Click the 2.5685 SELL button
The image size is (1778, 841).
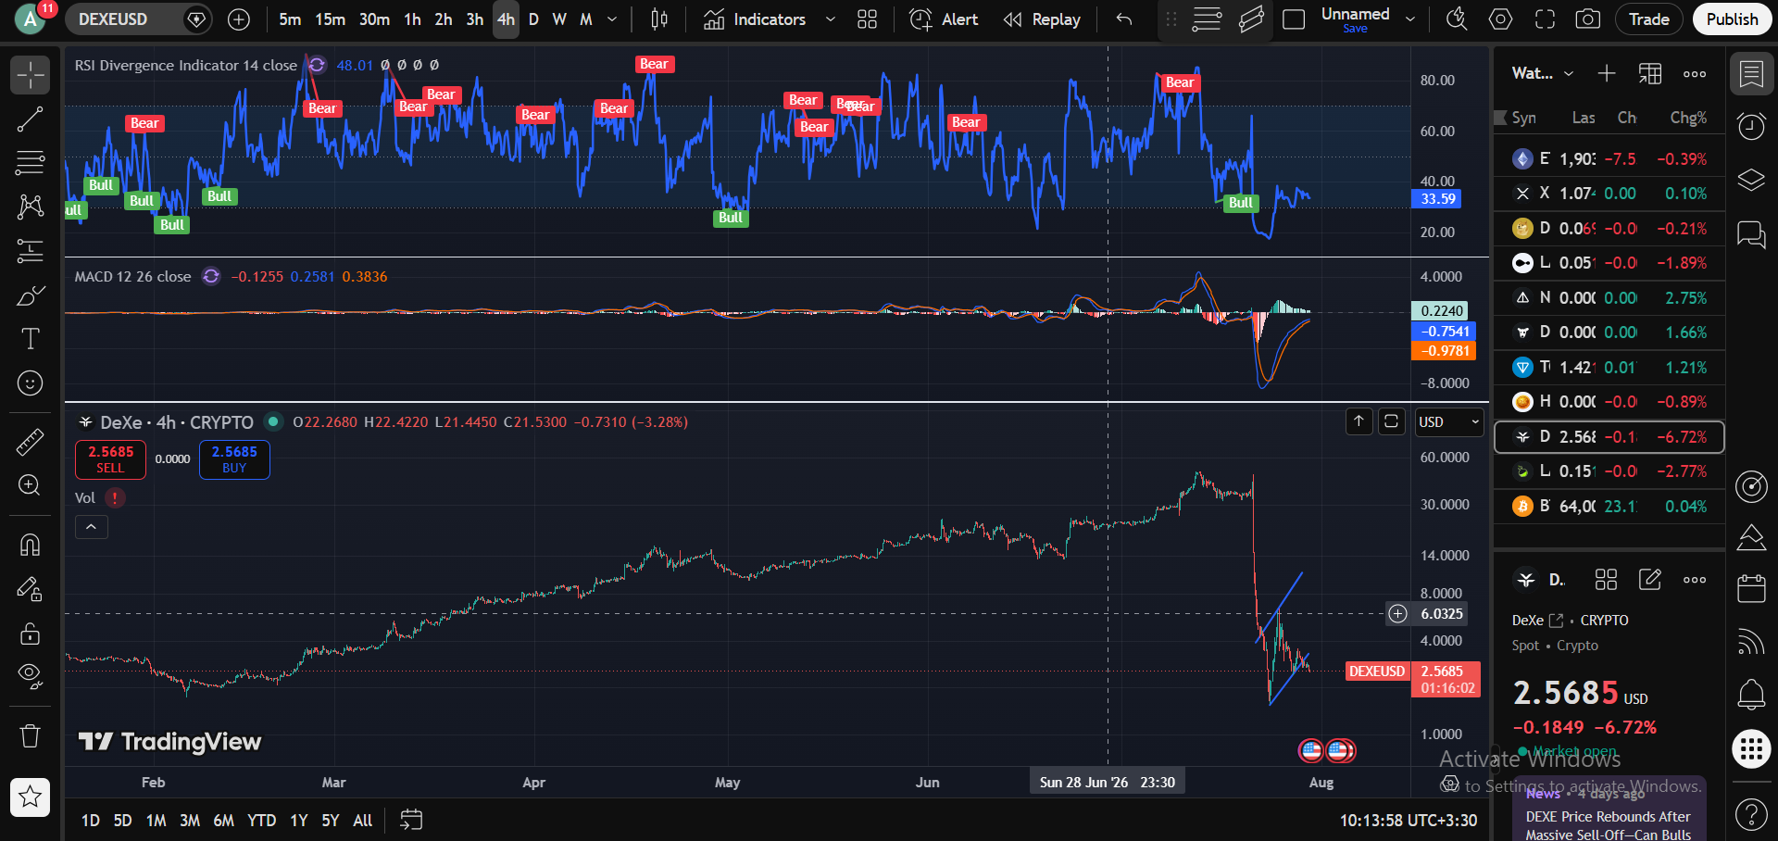[110, 459]
